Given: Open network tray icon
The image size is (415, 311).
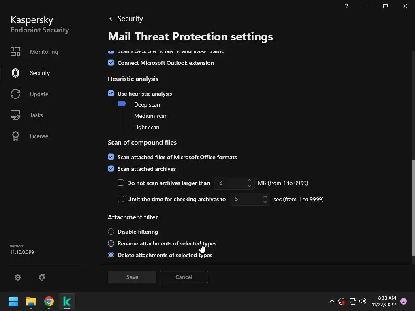Looking at the screenshot, I should click(353, 301).
